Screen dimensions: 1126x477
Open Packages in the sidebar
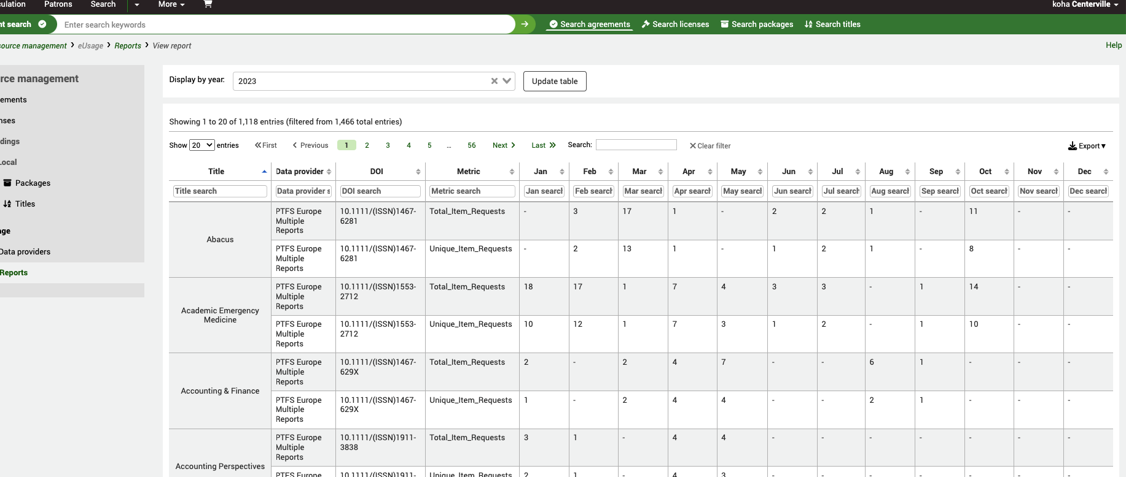[33, 183]
